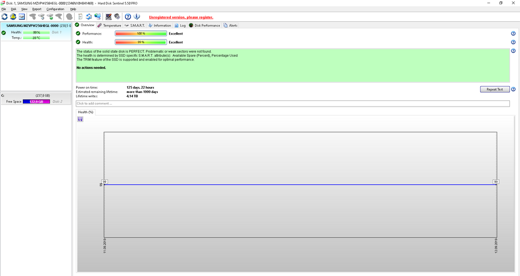Viewport: 520px width, 276px height.
Task: Click the 4,14 TB lifetime writes value
Action: click(x=132, y=96)
